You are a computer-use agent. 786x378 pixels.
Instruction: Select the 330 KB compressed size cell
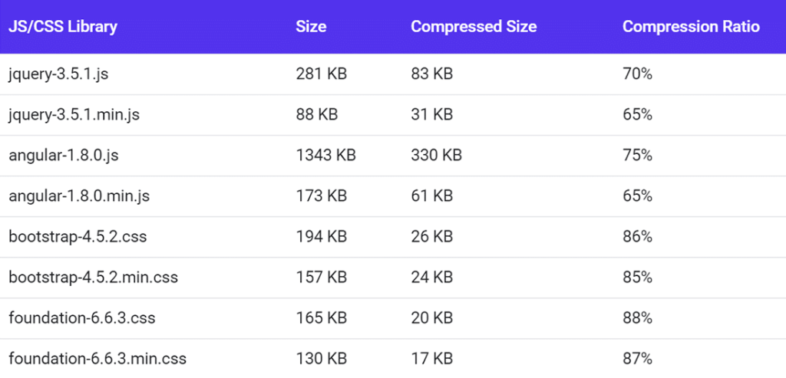point(436,156)
